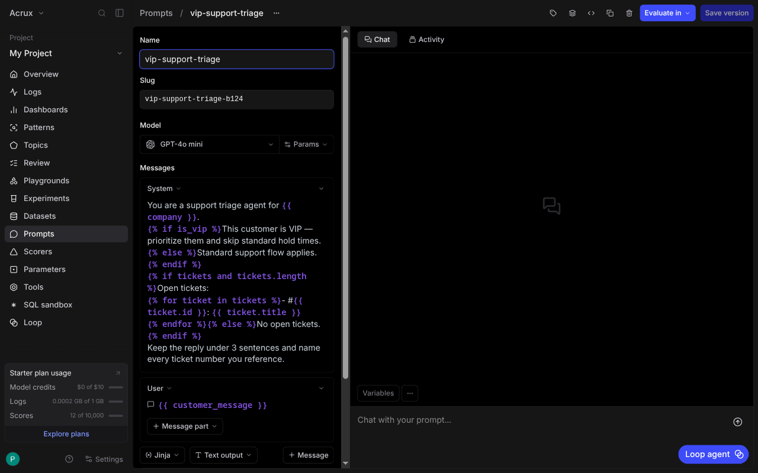Screen dimensions: 758x473
Task: Open Patterns page
Action: click(x=66, y=128)
